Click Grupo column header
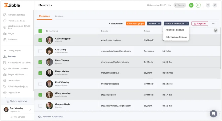 147,31
